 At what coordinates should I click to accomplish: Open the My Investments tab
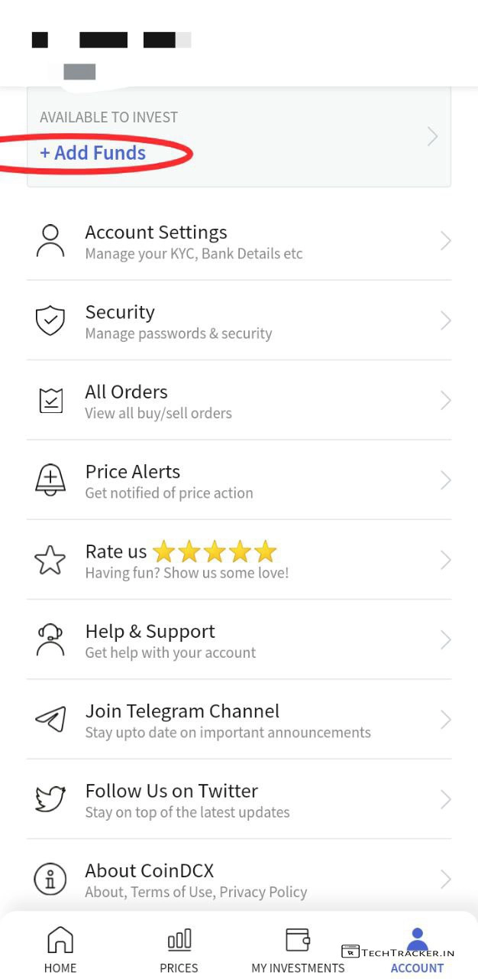(x=298, y=949)
